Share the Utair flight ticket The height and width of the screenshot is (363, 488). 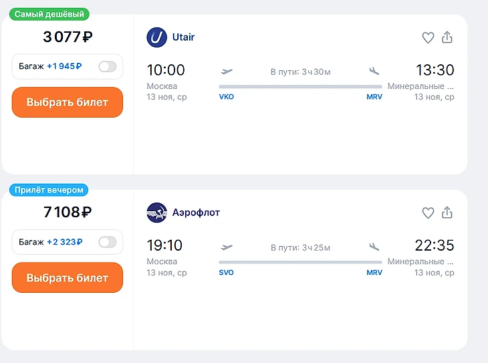click(447, 37)
